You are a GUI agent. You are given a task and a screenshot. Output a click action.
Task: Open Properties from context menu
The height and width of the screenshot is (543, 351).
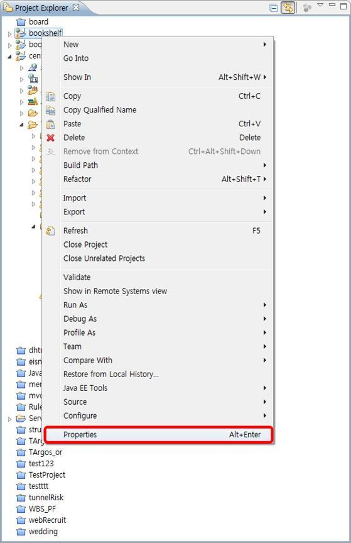coord(158,435)
